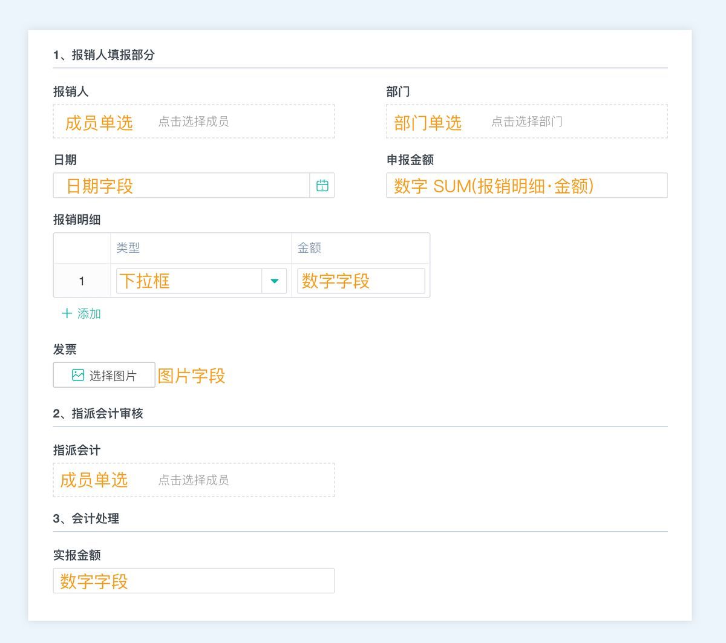Click the 发票 field label

[x=65, y=350]
